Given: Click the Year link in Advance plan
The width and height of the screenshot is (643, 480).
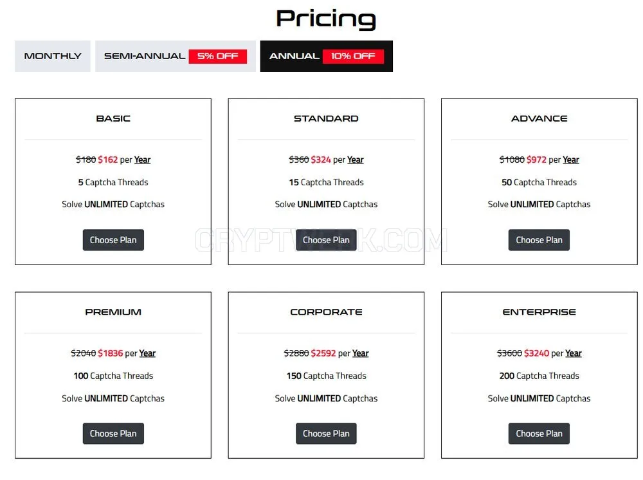Looking at the screenshot, I should click(x=571, y=160).
